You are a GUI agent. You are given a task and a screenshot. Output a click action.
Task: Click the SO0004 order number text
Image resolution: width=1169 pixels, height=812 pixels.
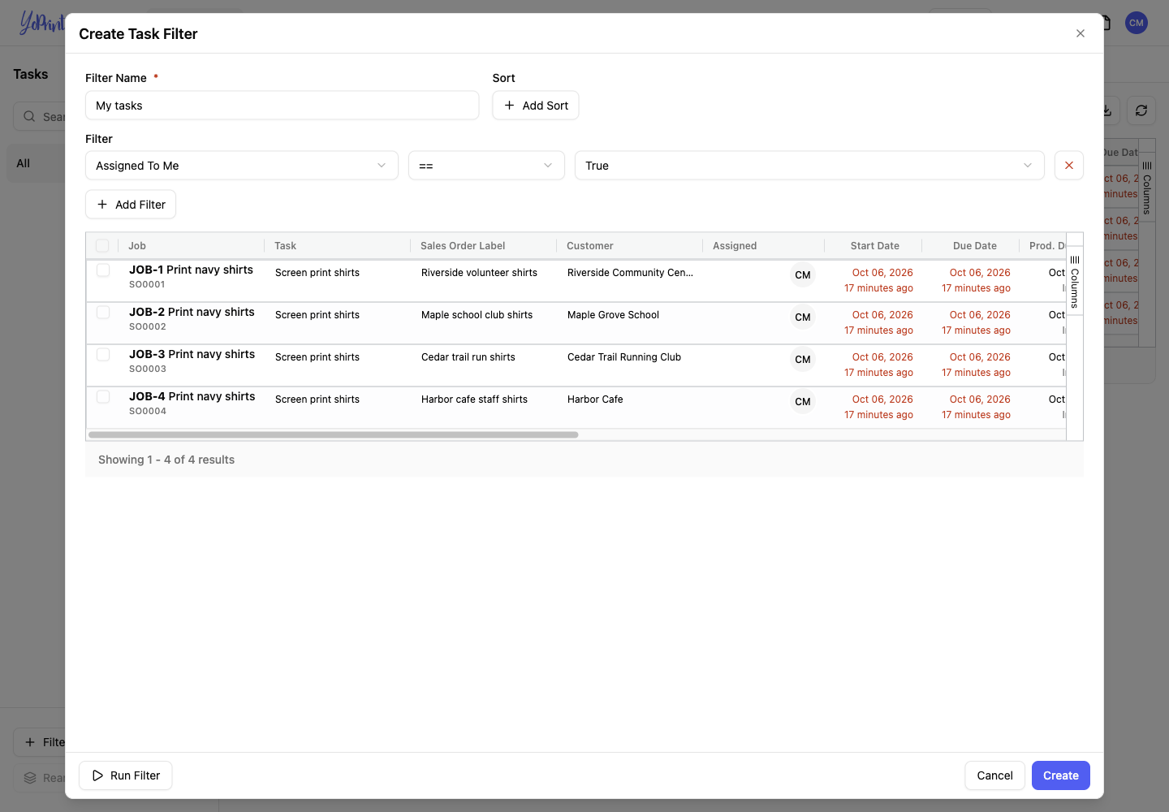click(148, 411)
